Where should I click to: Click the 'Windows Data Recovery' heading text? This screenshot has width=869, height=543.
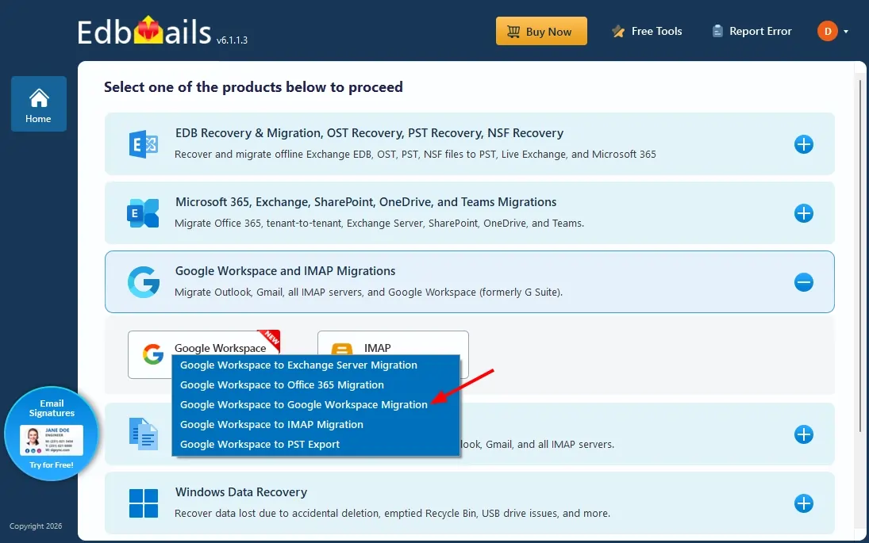click(241, 492)
